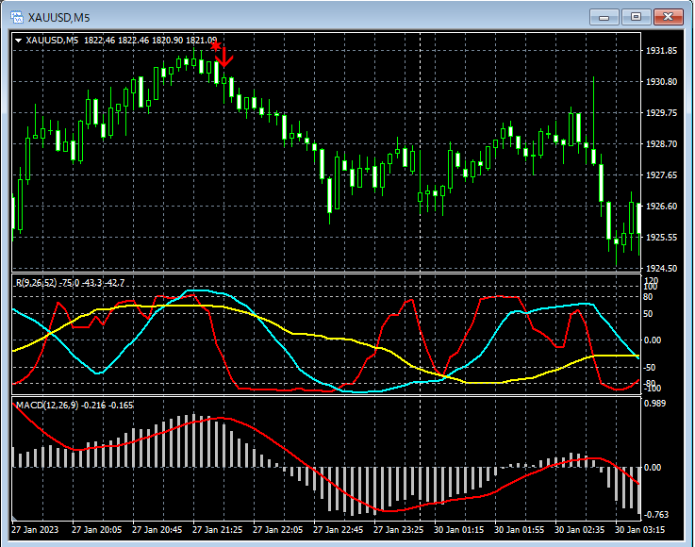This screenshot has width=695, height=547.
Task: Minimize the XAUUSD,M5 chart window
Action: (x=604, y=16)
